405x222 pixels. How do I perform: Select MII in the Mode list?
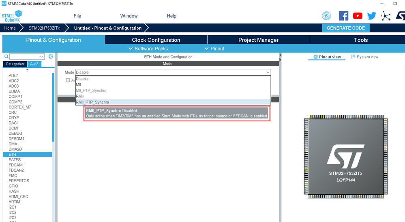[173, 84]
